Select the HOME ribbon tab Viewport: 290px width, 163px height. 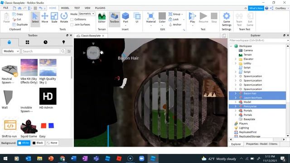click(53, 8)
